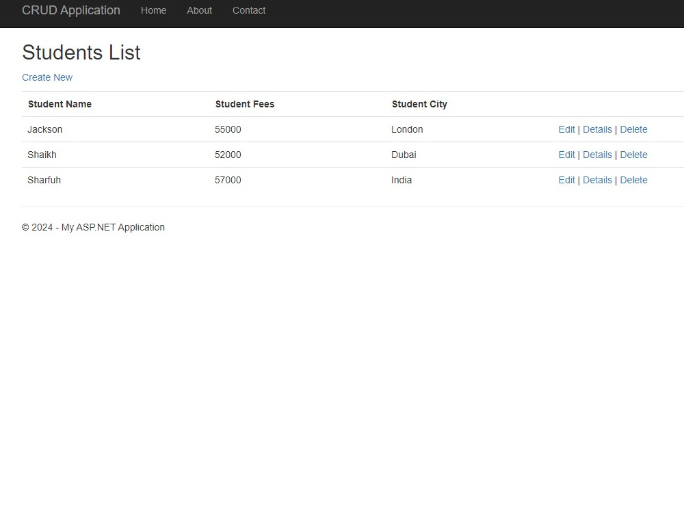Open the CRUD Application brand link
Image resolution: width=684 pixels, height=513 pixels.
click(x=71, y=10)
